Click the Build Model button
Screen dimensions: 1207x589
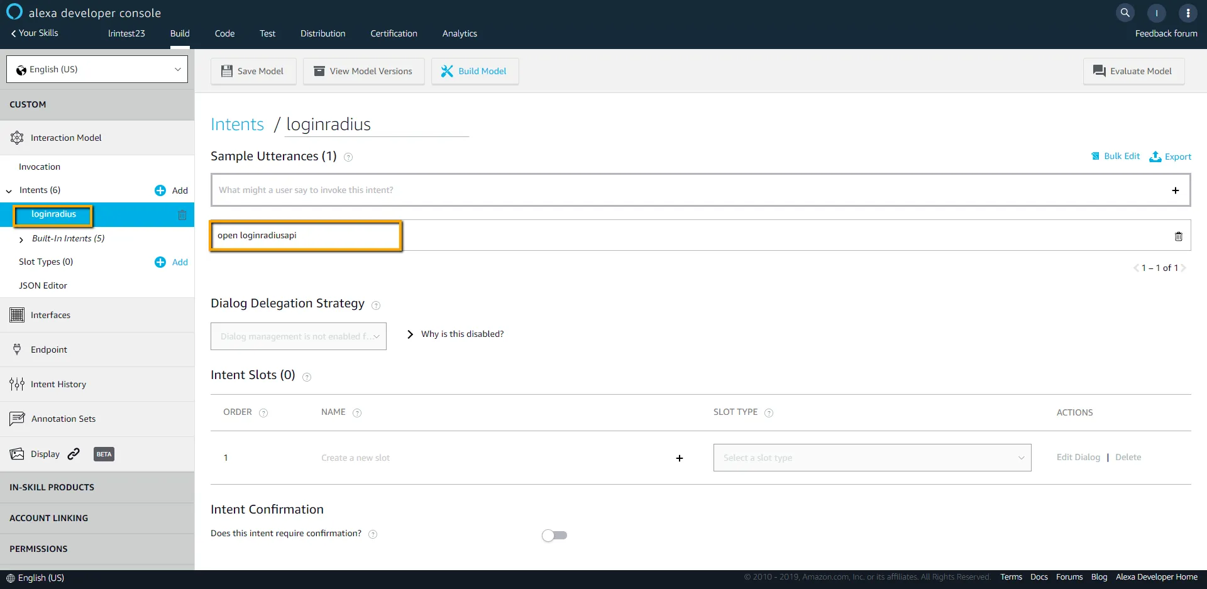click(x=475, y=71)
